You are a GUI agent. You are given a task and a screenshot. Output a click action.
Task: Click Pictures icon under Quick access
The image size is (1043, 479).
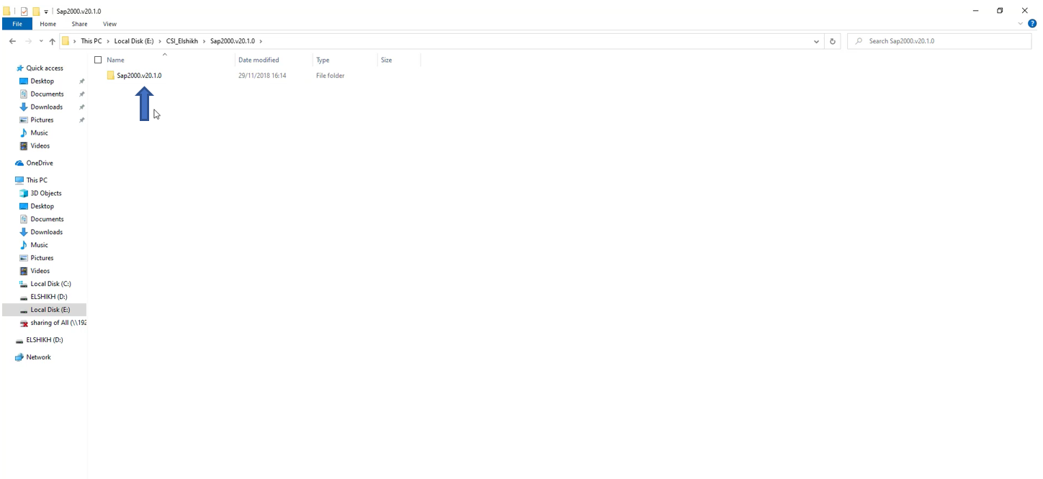tap(24, 120)
